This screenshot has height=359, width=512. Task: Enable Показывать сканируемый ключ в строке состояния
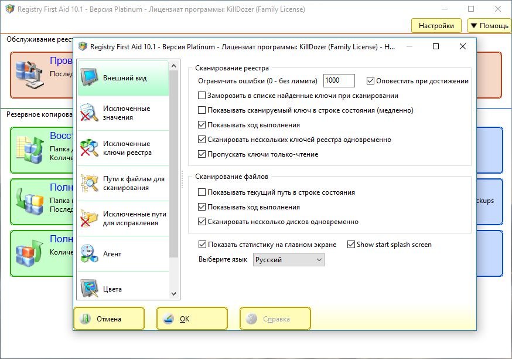click(x=202, y=110)
